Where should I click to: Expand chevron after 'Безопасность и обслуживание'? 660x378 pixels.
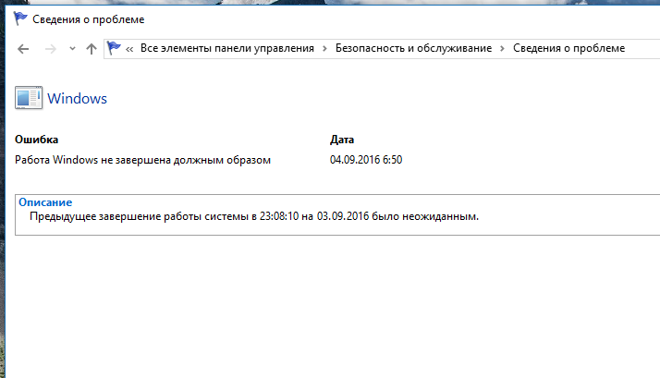pyautogui.click(x=502, y=49)
